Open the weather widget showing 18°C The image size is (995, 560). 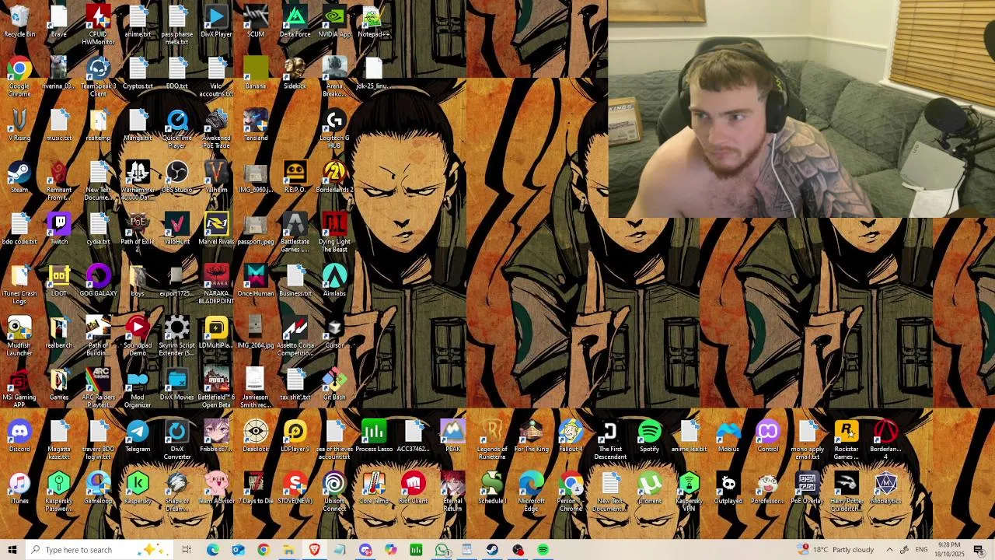pos(836,550)
